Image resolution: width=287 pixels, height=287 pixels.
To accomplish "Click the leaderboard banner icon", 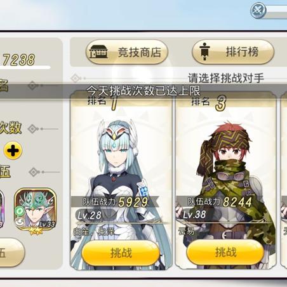I will click(x=204, y=51).
